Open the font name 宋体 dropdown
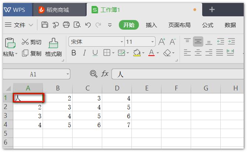Image resolution: width=247 pixels, height=152 pixels. pos(121,42)
